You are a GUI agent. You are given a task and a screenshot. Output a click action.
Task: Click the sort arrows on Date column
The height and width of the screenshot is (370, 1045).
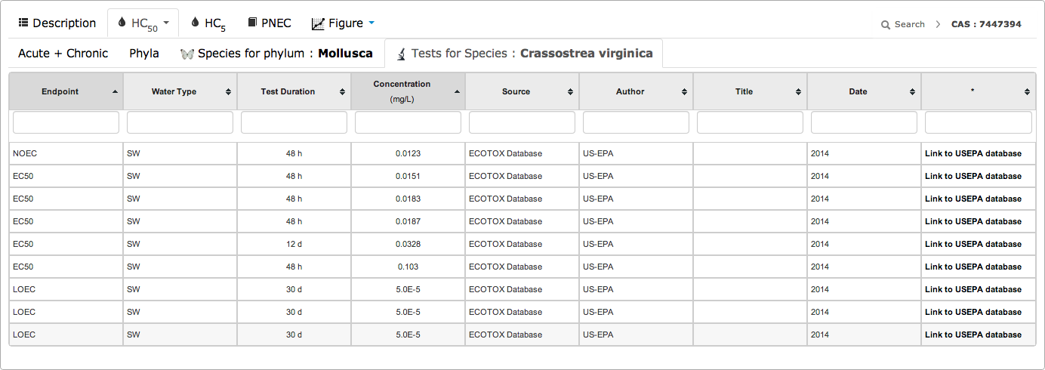pyautogui.click(x=912, y=91)
